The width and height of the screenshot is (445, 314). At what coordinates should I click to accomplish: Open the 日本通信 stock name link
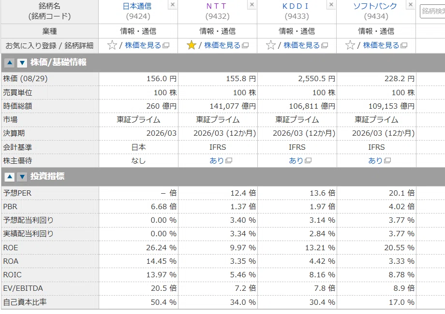click(x=137, y=6)
